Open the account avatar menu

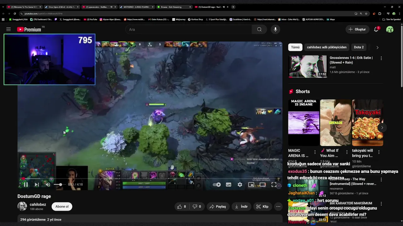point(390,29)
